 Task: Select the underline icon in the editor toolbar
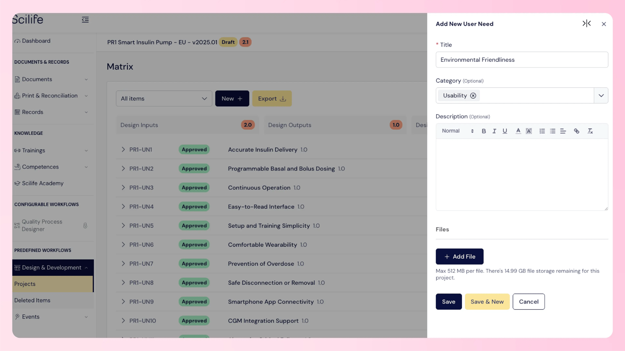(x=505, y=131)
